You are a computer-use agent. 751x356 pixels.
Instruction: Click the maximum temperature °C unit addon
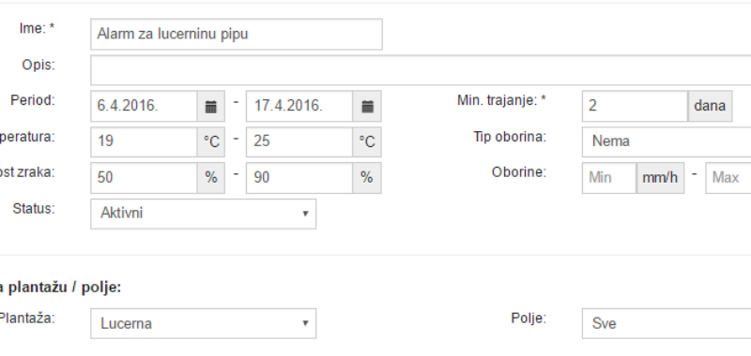[x=367, y=141]
